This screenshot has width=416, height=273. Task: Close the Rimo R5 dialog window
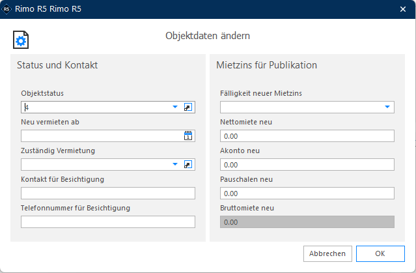tap(403, 9)
